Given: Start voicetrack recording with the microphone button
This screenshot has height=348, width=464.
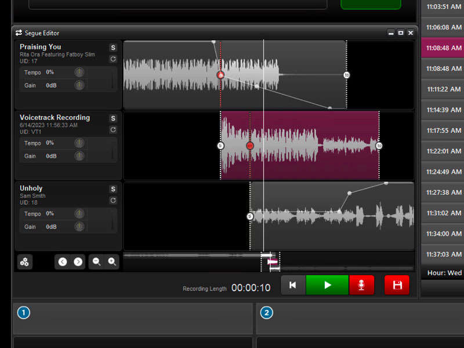Looking at the screenshot, I should coord(361,285).
